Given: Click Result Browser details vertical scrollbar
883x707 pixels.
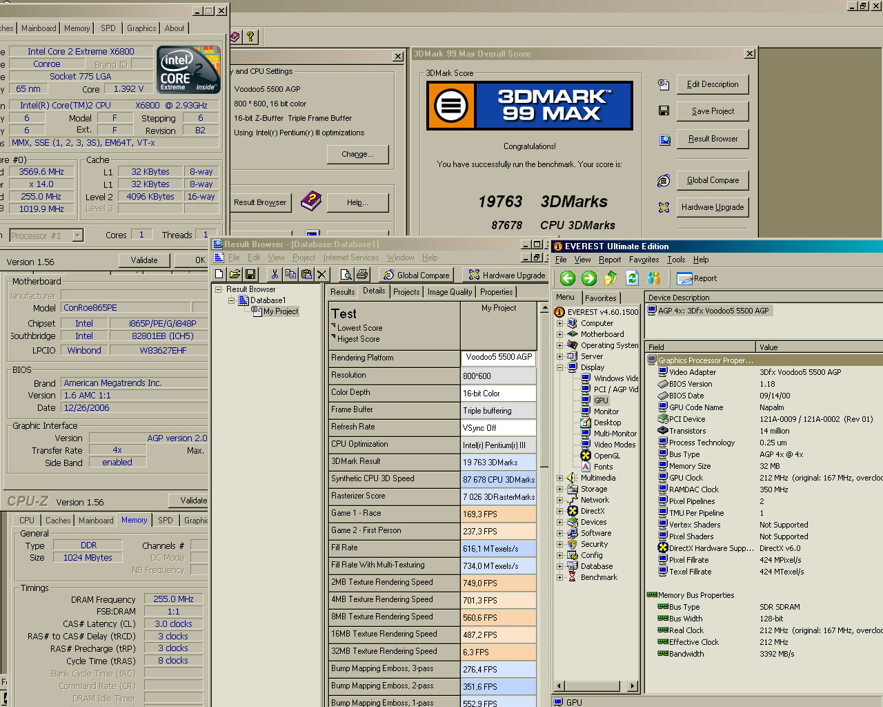Looking at the screenshot, I should pyautogui.click(x=544, y=504).
